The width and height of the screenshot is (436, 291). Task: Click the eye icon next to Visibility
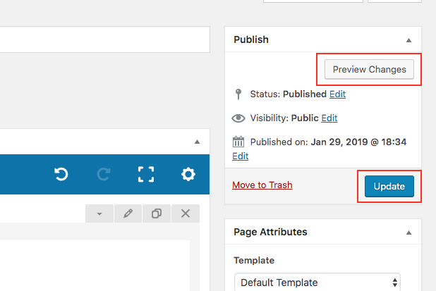pos(238,118)
